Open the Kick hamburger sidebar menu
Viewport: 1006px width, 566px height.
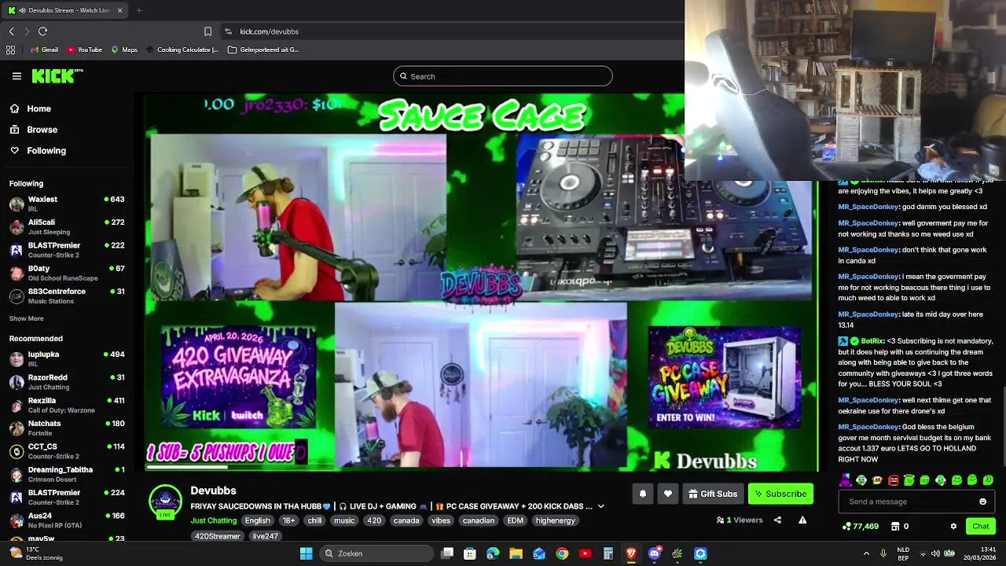(x=17, y=76)
